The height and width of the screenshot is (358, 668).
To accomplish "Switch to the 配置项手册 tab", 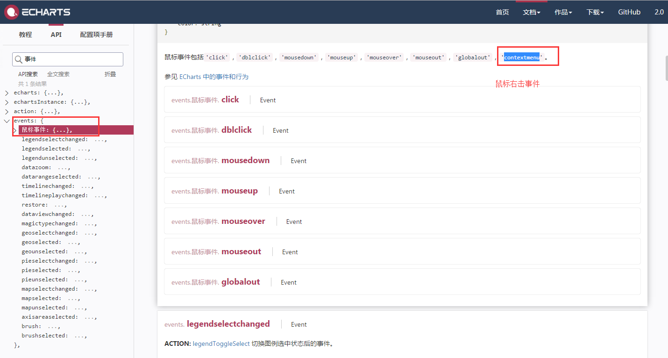I will [97, 34].
